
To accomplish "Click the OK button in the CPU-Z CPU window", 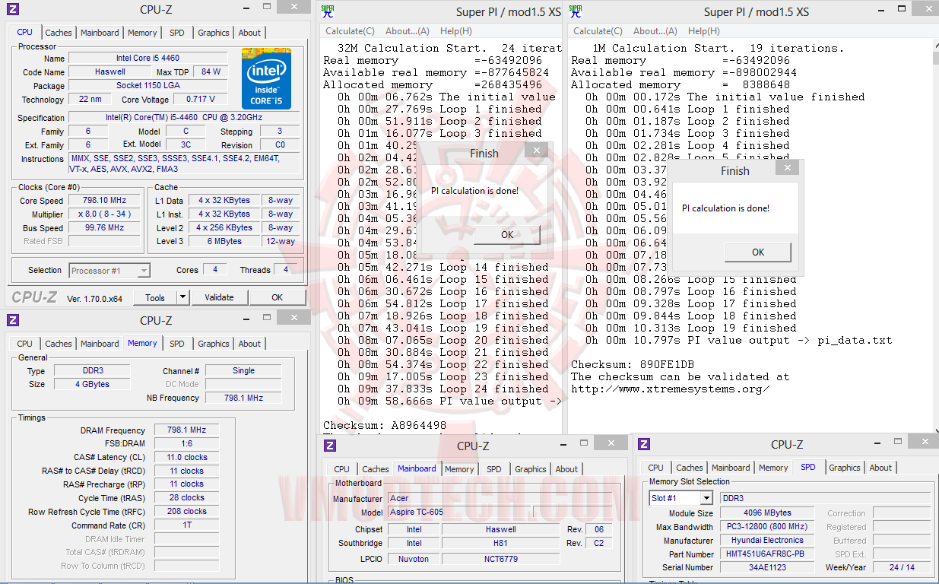I will tap(278, 297).
